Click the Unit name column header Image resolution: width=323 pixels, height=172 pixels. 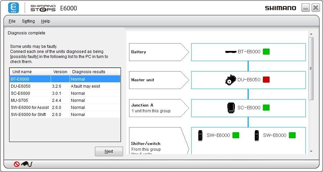click(x=30, y=71)
